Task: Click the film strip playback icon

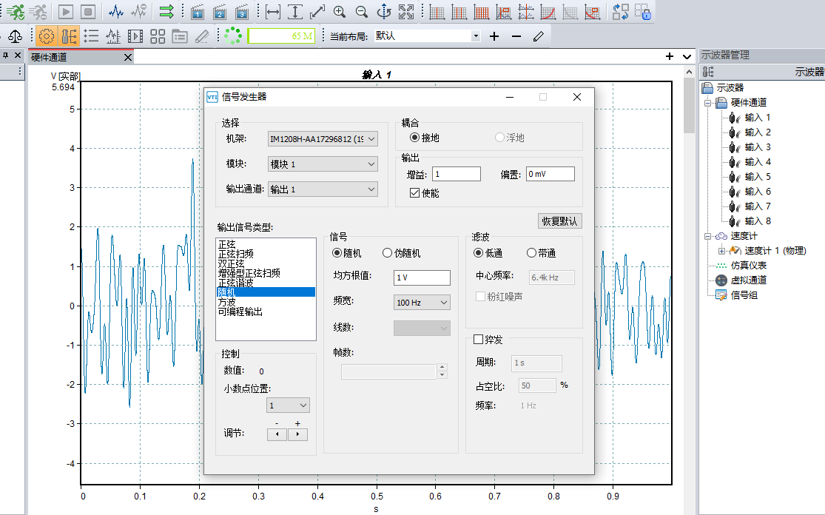Action: [x=135, y=36]
